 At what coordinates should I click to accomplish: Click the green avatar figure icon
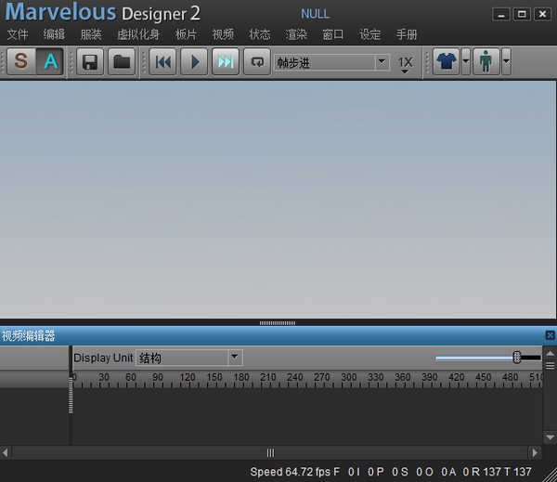(486, 61)
